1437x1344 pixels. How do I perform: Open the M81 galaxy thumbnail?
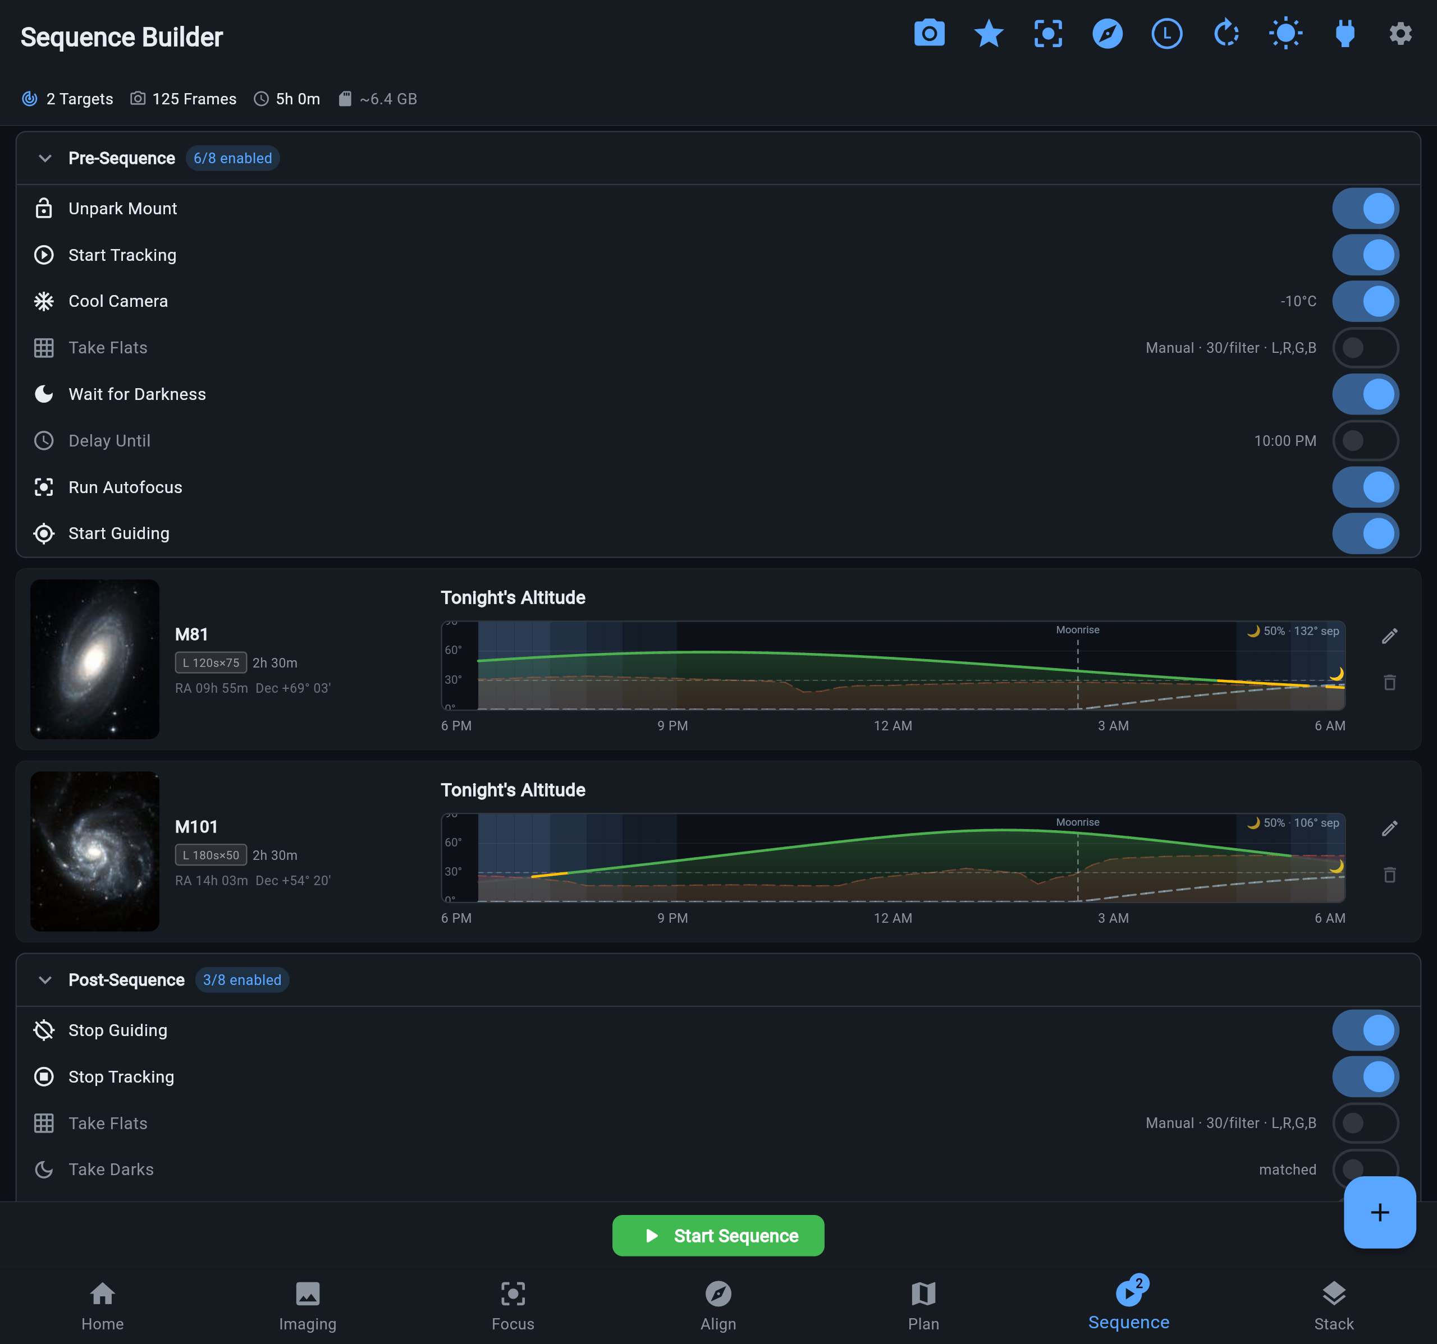95,659
